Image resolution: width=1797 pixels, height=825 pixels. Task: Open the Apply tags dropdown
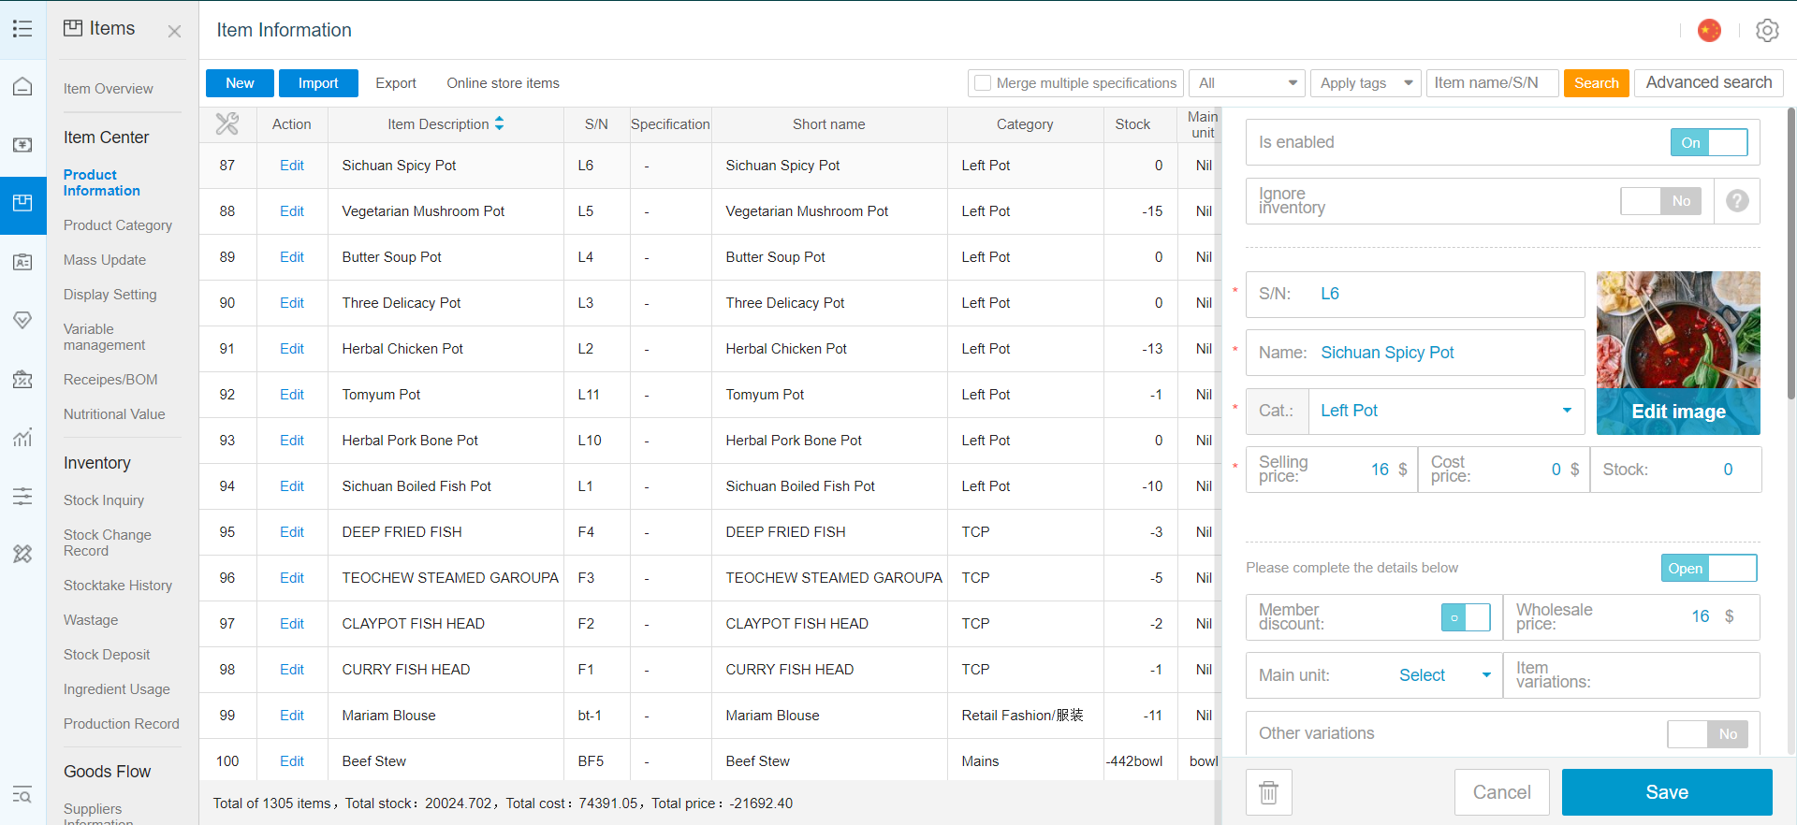click(x=1366, y=83)
